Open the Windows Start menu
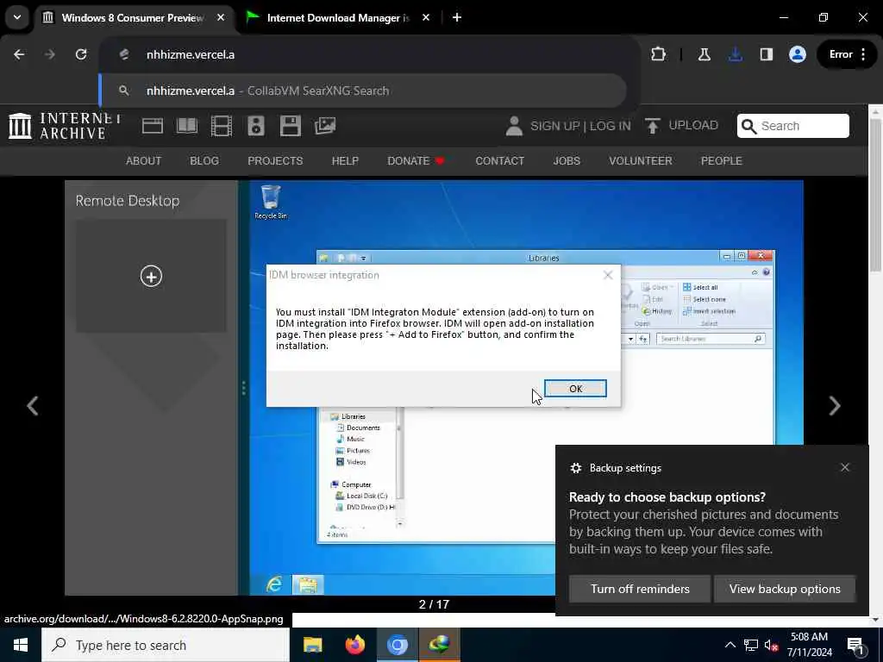The height and width of the screenshot is (662, 883). click(21, 645)
